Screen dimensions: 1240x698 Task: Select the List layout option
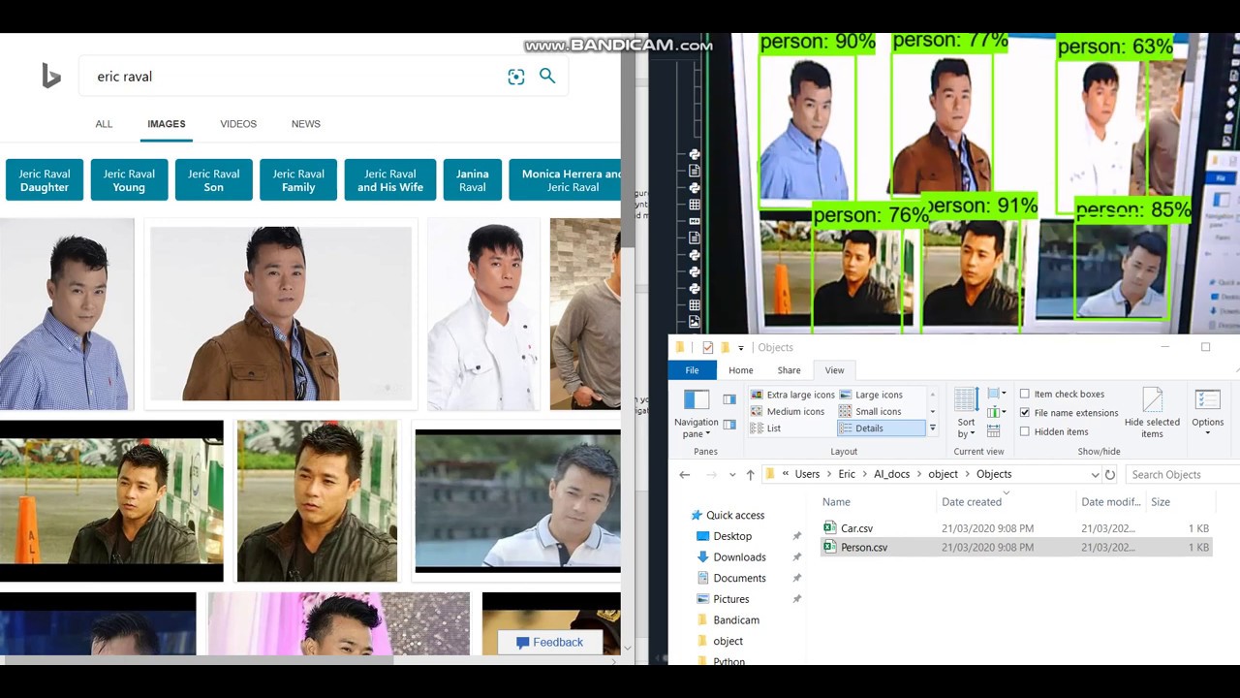click(x=765, y=428)
